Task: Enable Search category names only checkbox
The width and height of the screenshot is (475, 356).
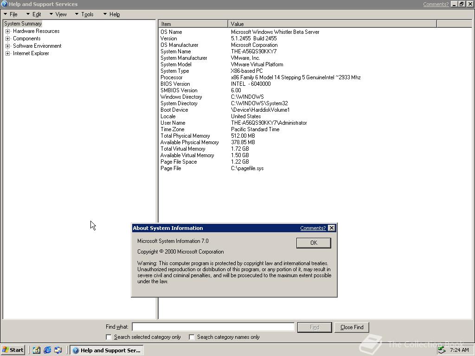Action: coord(192,337)
